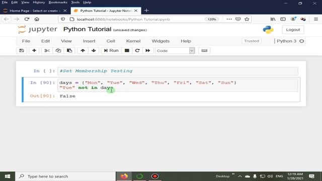This screenshot has width=322, height=181.
Task: Open the Windows Start menu
Action: pos(8,176)
